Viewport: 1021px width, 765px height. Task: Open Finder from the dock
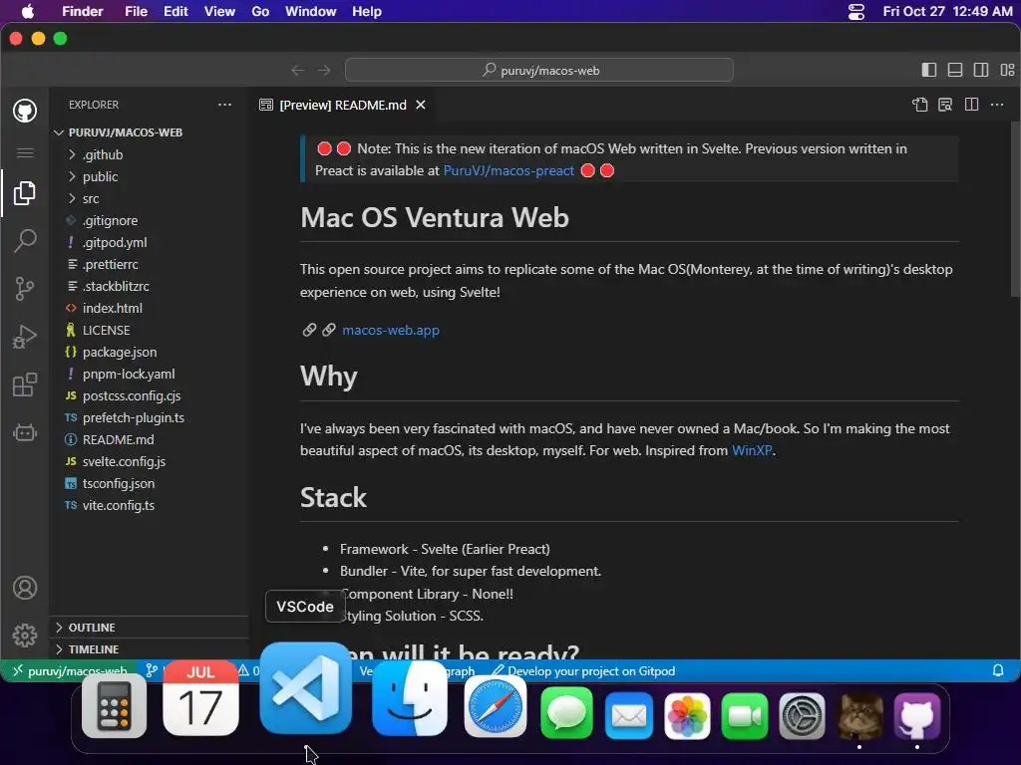pos(410,698)
